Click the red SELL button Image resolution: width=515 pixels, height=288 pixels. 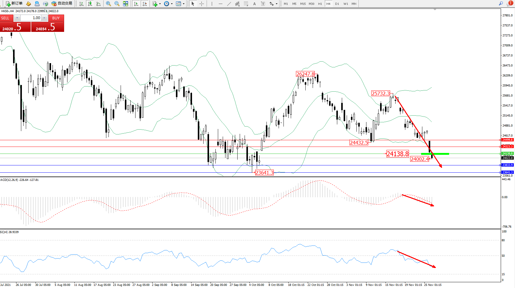click(5, 18)
